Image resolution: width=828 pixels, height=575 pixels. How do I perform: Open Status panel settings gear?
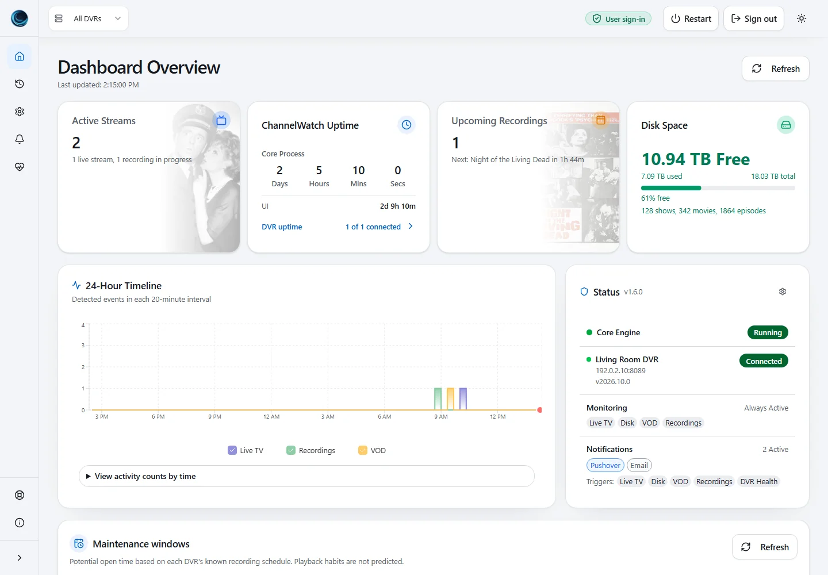coord(783,292)
